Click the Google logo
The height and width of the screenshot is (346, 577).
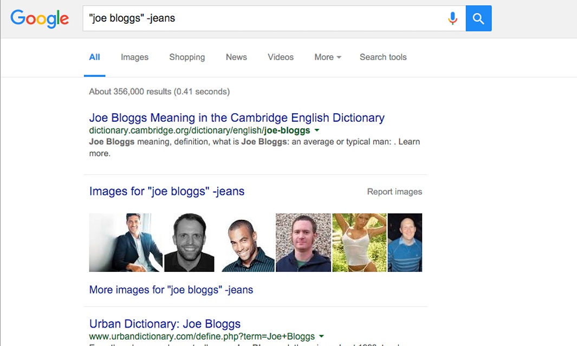[x=40, y=18]
